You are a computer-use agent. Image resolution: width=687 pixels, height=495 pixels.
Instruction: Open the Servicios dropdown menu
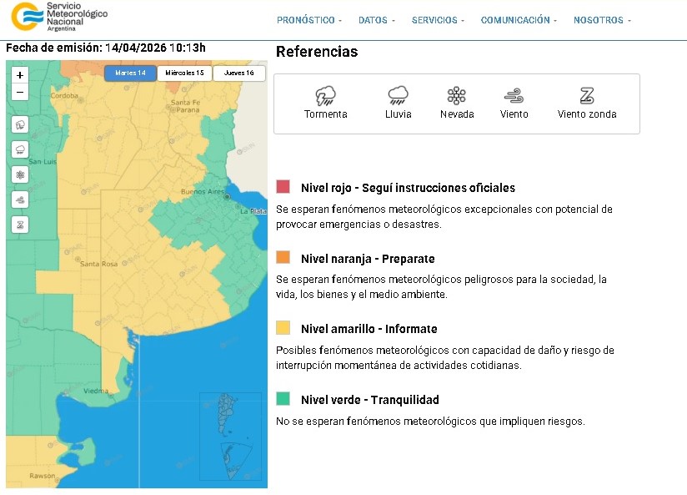[438, 20]
